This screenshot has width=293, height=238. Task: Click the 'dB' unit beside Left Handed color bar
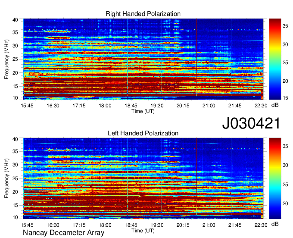[275, 224]
